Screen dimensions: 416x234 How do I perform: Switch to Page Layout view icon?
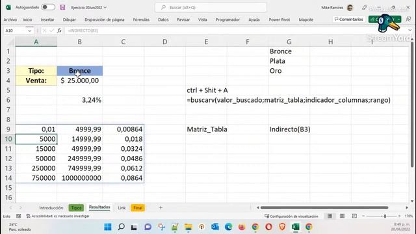tap(343, 216)
